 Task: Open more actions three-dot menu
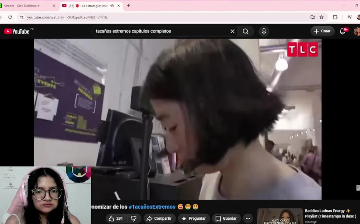[248, 218]
